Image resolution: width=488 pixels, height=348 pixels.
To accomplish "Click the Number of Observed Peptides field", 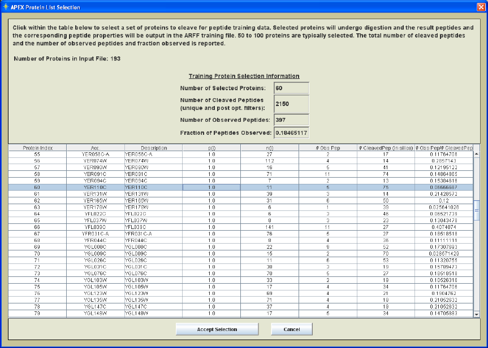I will (291, 120).
